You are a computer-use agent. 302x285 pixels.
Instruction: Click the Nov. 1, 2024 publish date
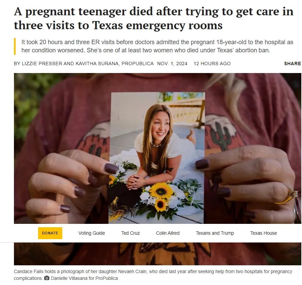coord(172,64)
